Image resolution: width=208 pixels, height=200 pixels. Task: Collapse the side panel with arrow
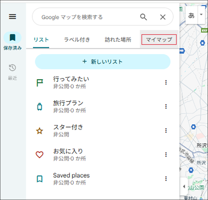(x=184, y=187)
